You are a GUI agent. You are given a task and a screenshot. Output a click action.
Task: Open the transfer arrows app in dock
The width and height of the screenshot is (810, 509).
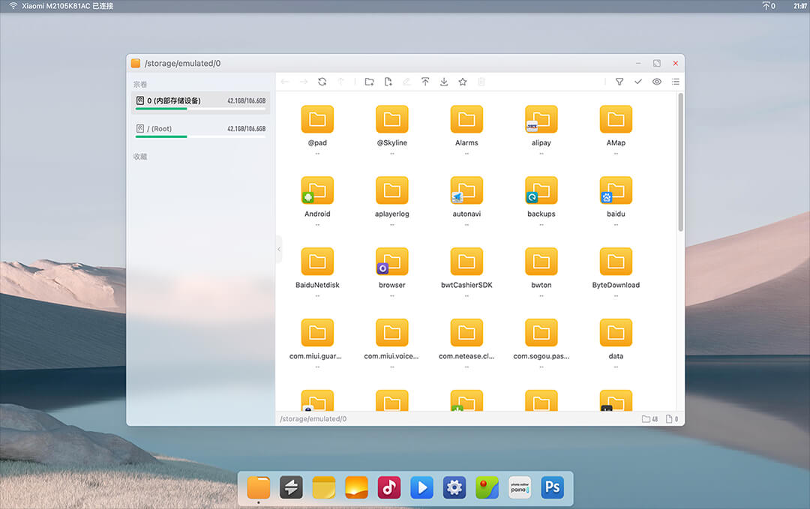[291, 487]
